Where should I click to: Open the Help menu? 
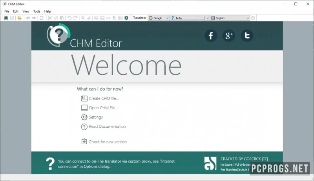tap(47, 11)
